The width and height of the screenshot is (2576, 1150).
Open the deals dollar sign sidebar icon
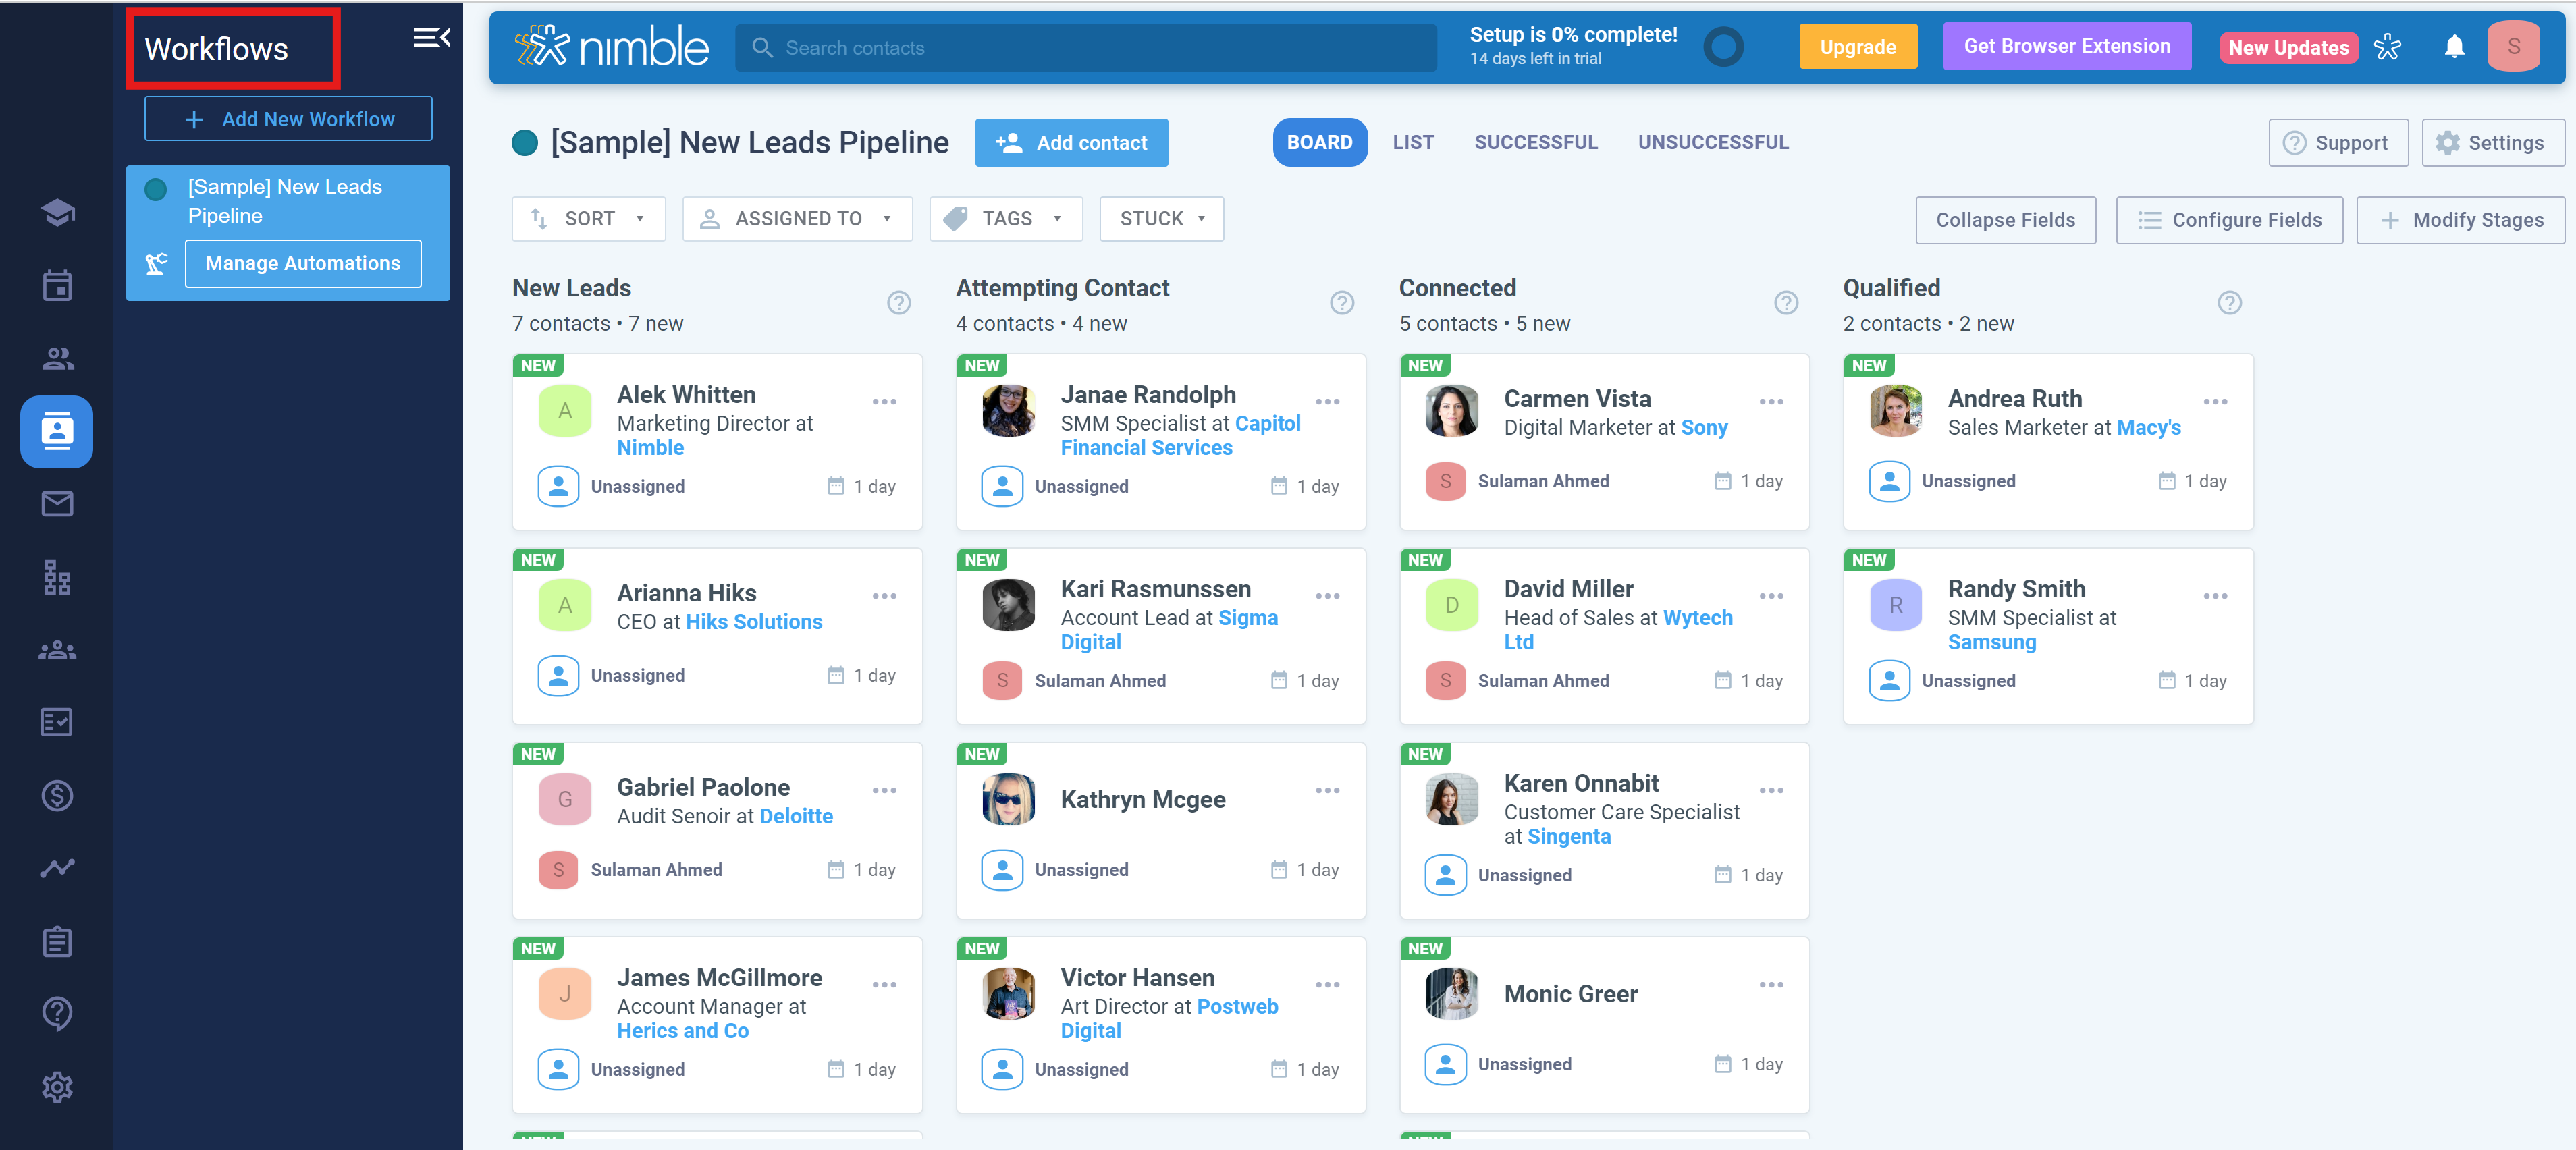point(57,795)
